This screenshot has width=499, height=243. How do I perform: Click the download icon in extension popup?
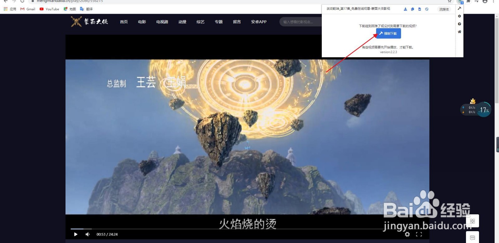(x=405, y=9)
